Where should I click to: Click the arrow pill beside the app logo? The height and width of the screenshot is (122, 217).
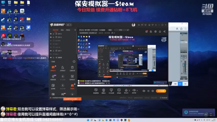pos(69,25)
